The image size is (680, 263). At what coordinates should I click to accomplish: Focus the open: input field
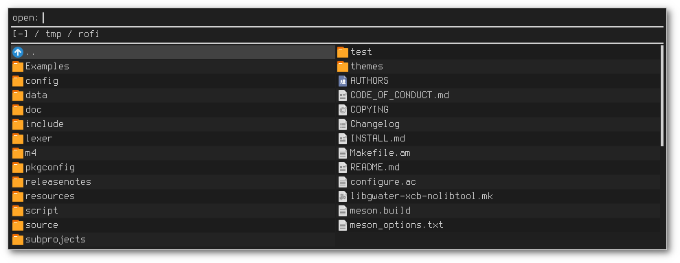353,18
